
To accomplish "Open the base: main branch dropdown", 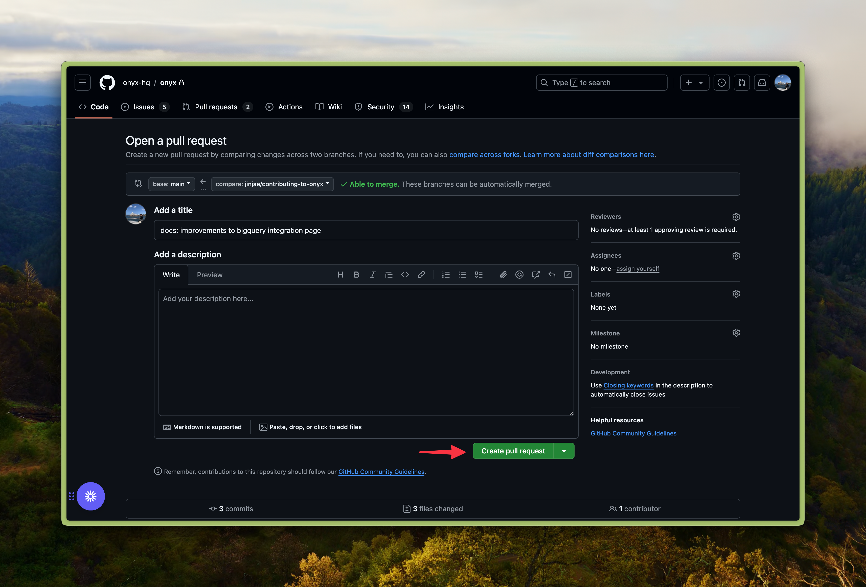I will click(171, 184).
